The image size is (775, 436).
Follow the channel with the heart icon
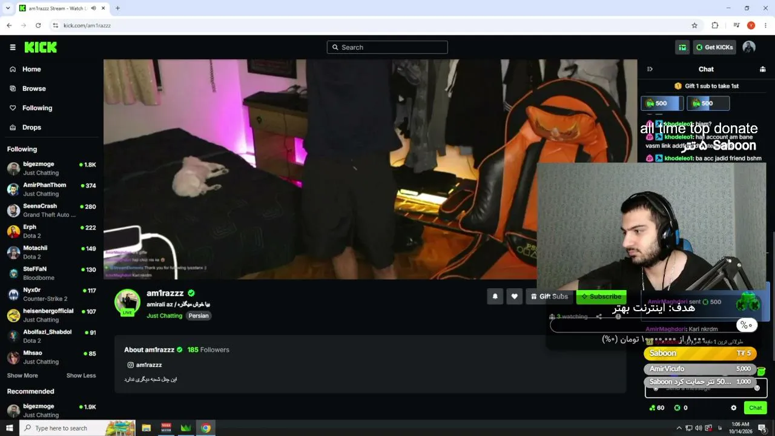514,296
